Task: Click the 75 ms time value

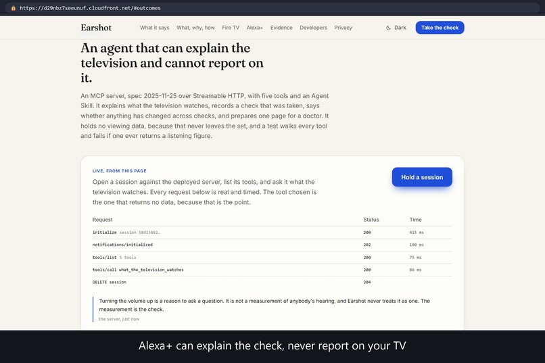Action: click(415, 258)
